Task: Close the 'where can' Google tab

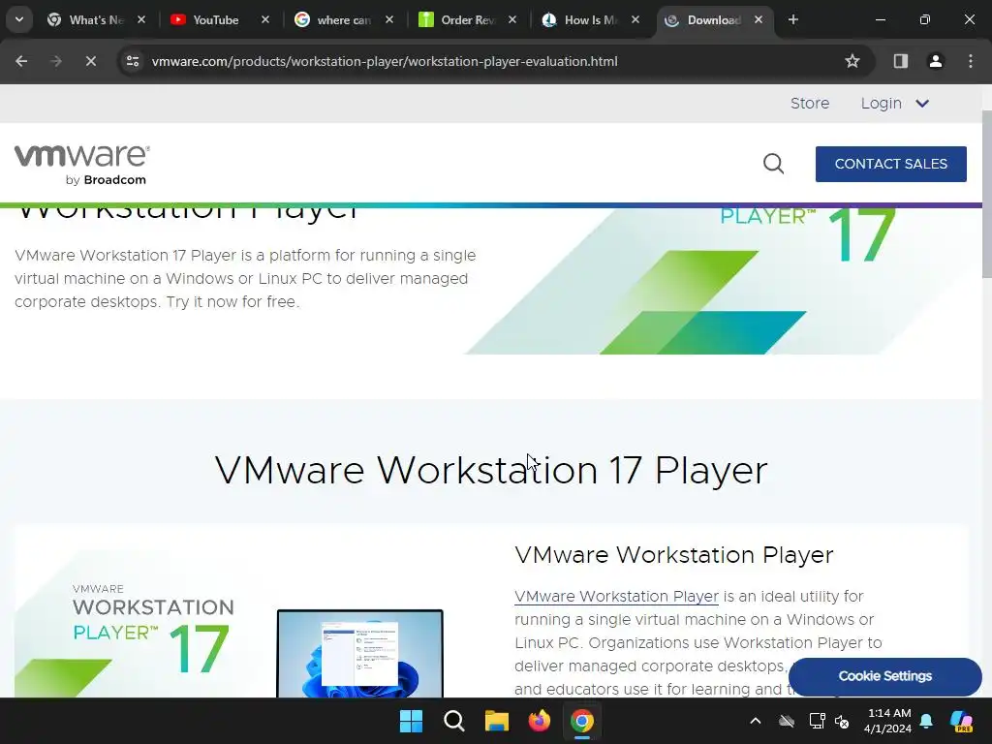Action: coord(389,19)
